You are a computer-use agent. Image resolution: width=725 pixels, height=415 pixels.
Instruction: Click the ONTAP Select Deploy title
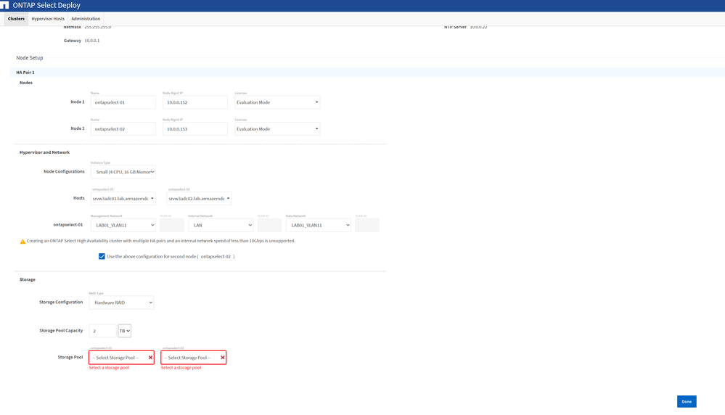tap(46, 5)
